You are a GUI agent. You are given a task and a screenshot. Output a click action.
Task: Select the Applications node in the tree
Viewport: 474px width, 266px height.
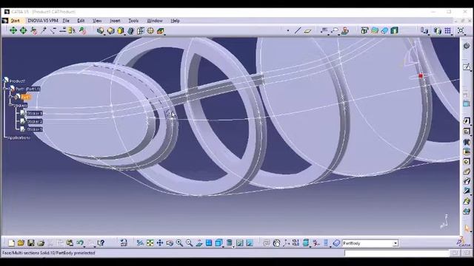pyautogui.click(x=19, y=138)
